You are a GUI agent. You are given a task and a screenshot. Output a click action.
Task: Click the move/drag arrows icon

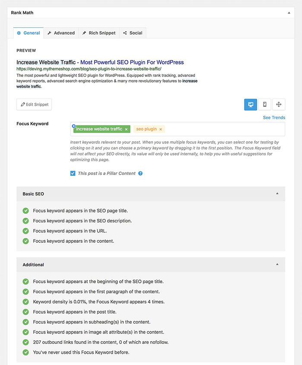(279, 105)
